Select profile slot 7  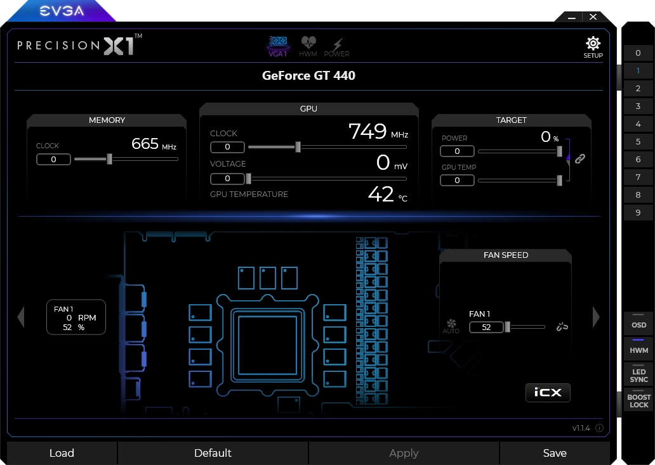point(638,177)
